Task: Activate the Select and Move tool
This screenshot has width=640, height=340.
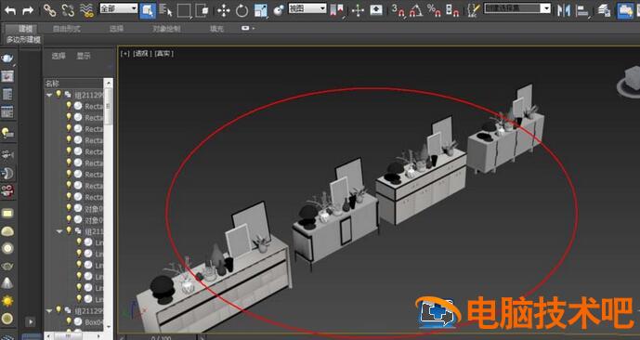Action: (223, 10)
